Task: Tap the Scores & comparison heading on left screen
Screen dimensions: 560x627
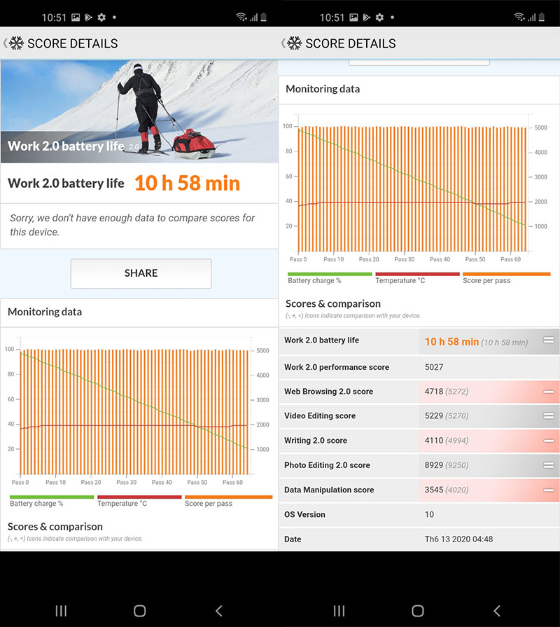Action: [55, 527]
